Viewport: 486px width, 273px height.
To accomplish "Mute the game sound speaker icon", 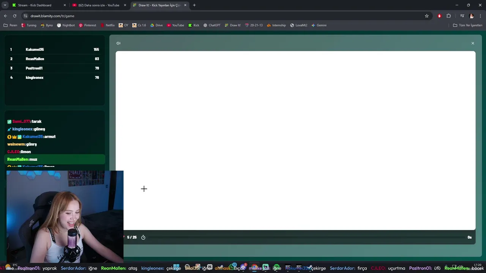I will (x=118, y=43).
